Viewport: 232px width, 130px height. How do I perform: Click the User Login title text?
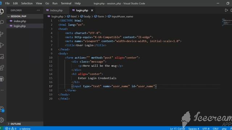[84, 45]
